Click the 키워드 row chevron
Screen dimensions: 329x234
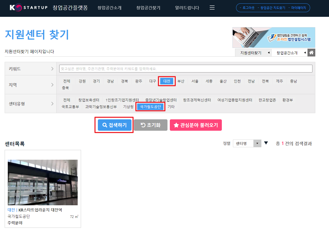click(52, 69)
